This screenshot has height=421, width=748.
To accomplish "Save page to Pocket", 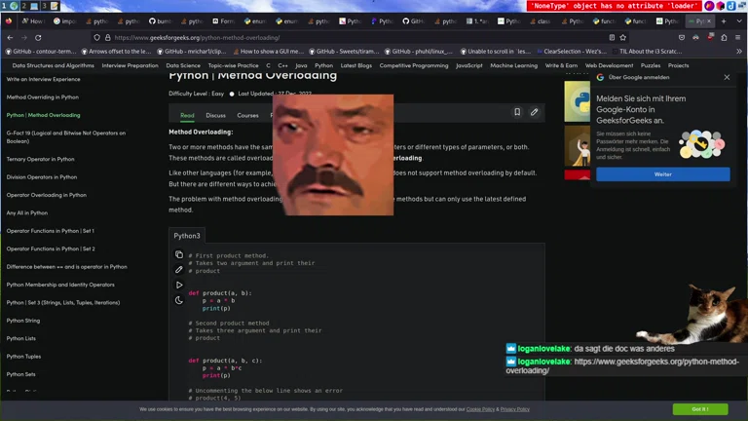I will (x=682, y=38).
